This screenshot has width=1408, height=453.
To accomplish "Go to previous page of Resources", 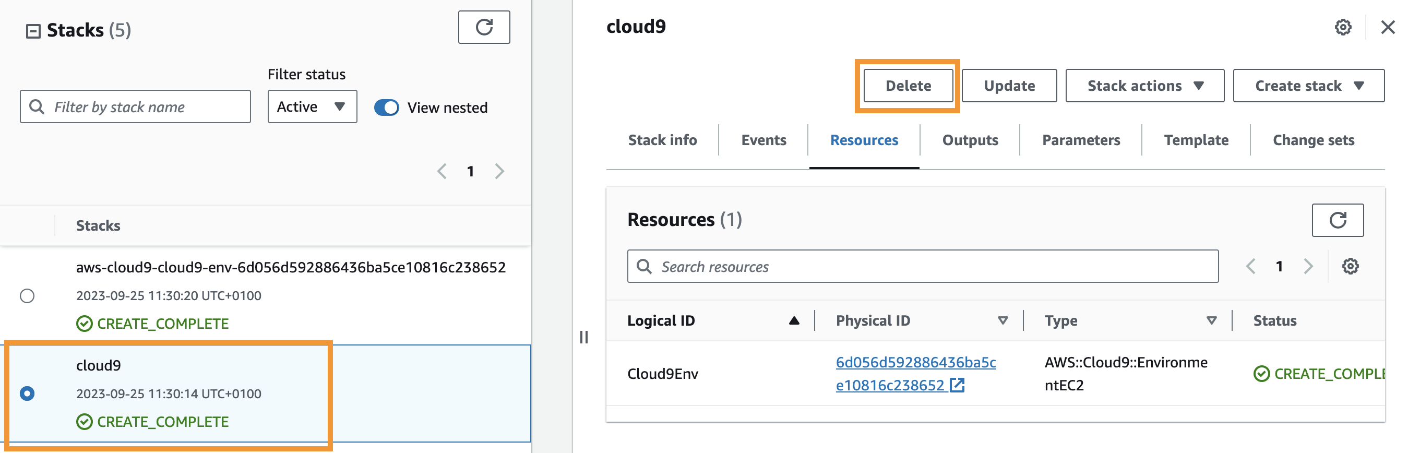I will click(1250, 267).
